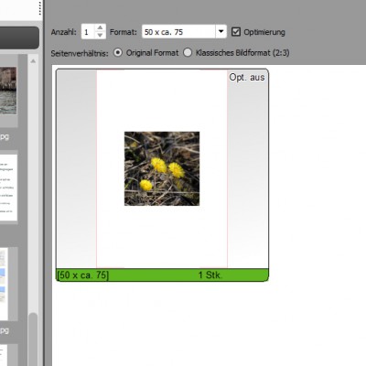Select the yellow flowers photo in preview
The image size is (366, 366).
point(162,168)
